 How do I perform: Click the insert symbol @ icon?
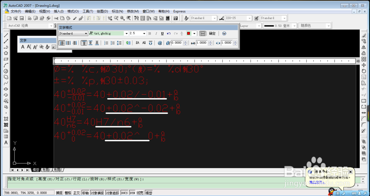pyautogui.click(x=160, y=43)
